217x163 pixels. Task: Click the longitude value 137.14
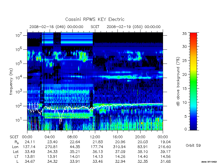(29, 147)
